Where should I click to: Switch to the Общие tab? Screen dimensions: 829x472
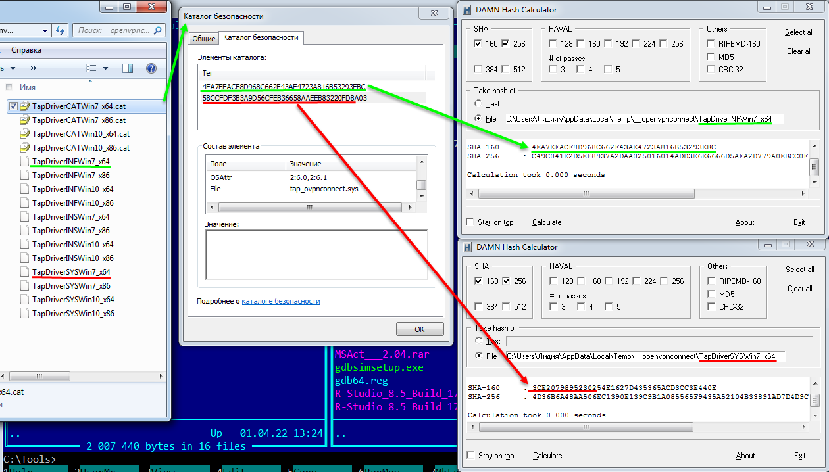(x=203, y=39)
